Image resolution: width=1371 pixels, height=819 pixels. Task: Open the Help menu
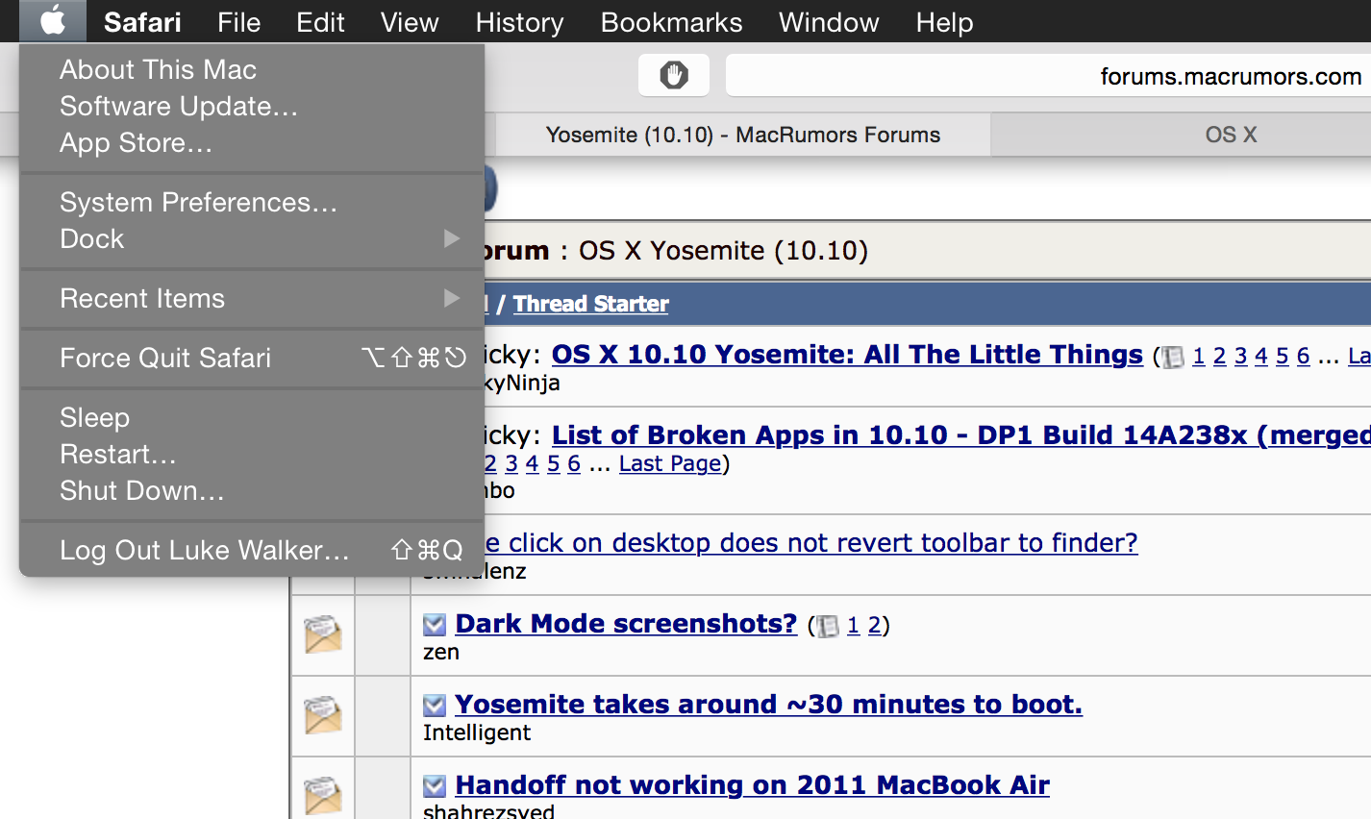point(944,21)
